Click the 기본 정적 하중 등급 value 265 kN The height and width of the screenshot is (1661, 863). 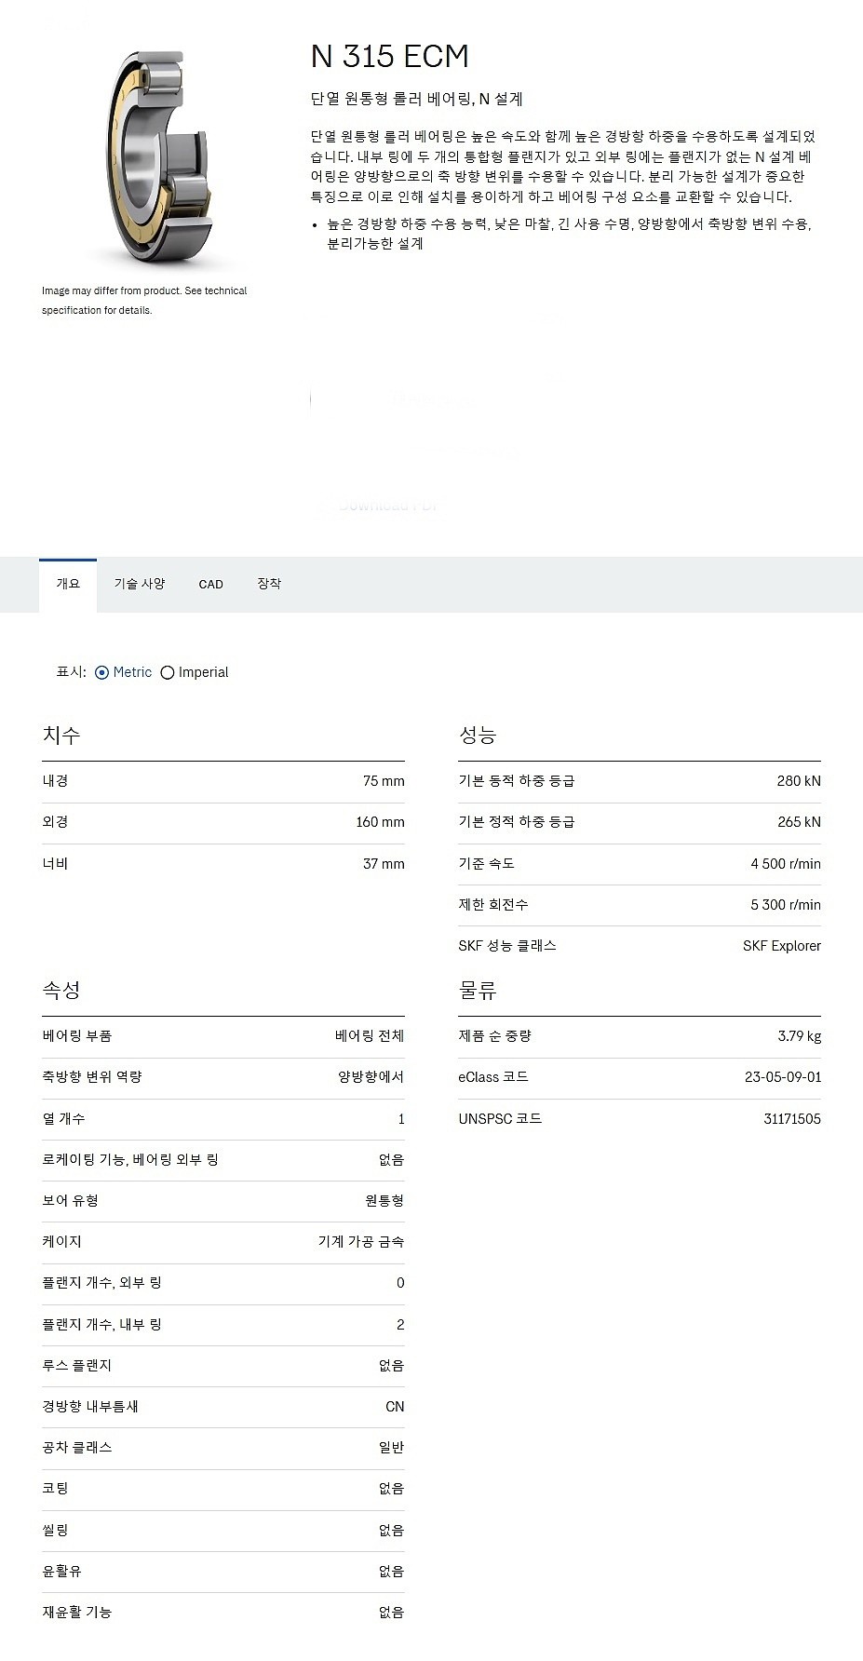tap(799, 822)
